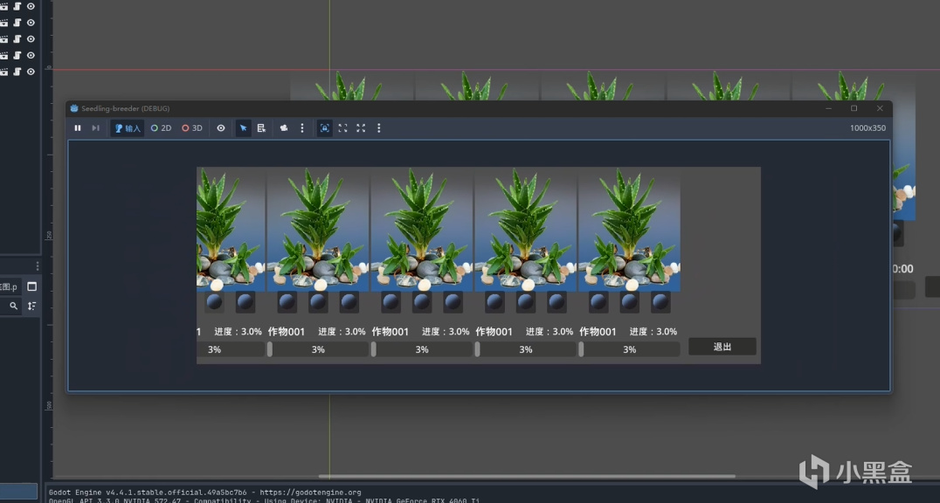Pause the running game with the pause icon
The image size is (940, 503).
tap(78, 128)
